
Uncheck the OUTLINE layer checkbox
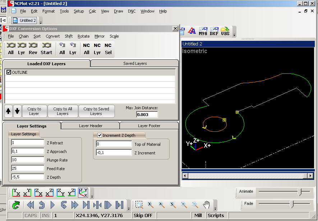(9, 72)
